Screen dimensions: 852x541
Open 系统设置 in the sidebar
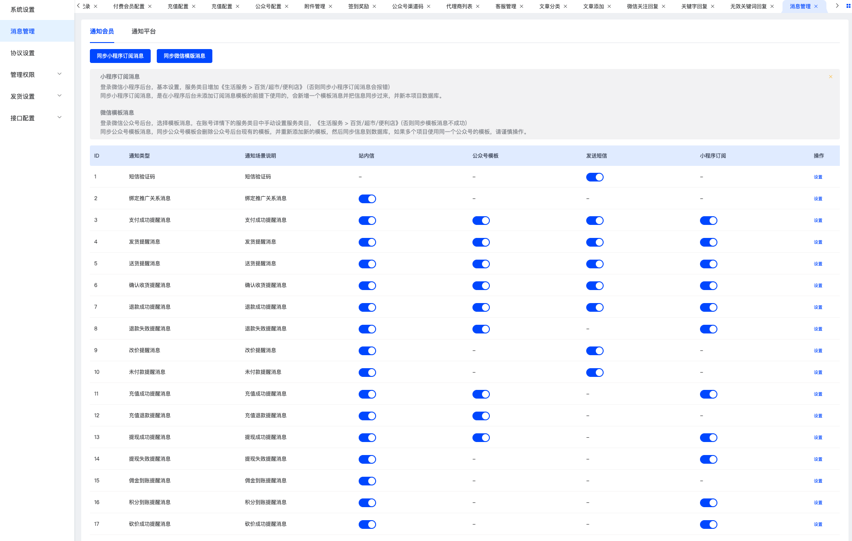(x=37, y=10)
